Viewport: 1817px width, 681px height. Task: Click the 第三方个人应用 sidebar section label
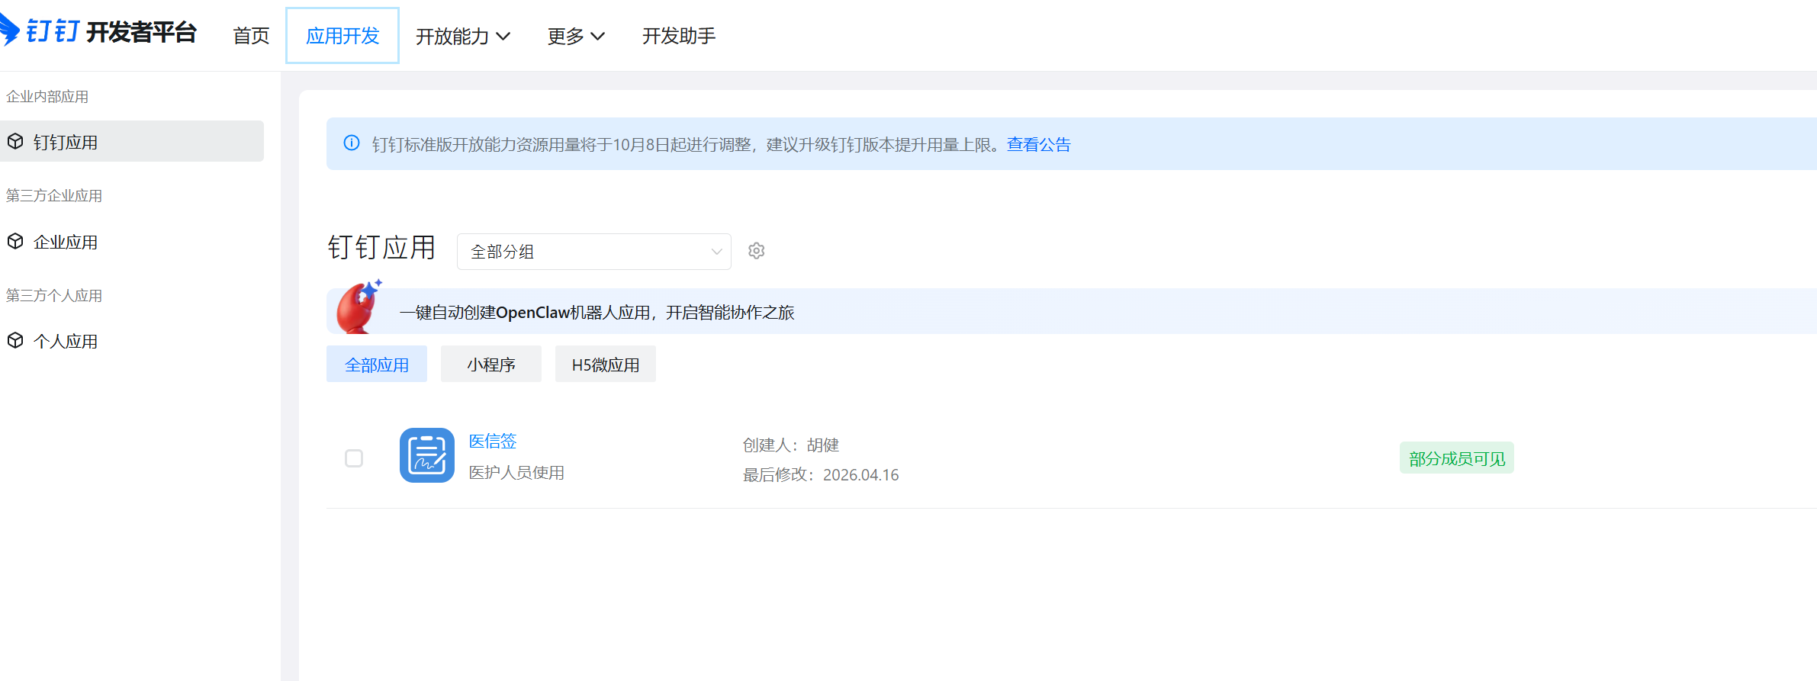[54, 296]
